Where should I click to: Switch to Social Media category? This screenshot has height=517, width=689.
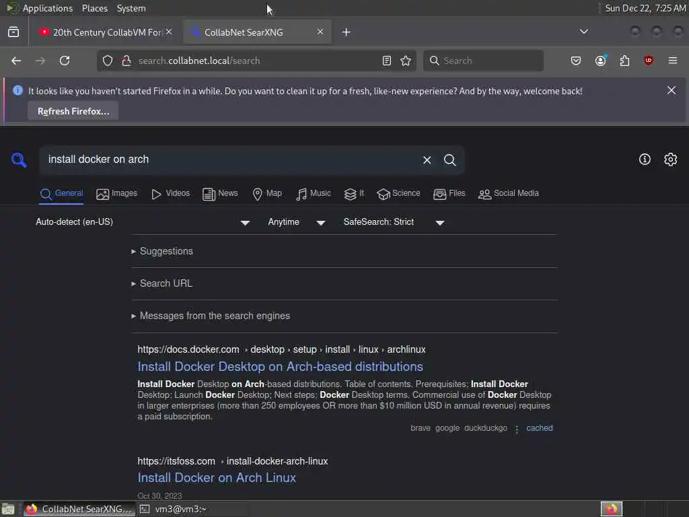coord(508,193)
